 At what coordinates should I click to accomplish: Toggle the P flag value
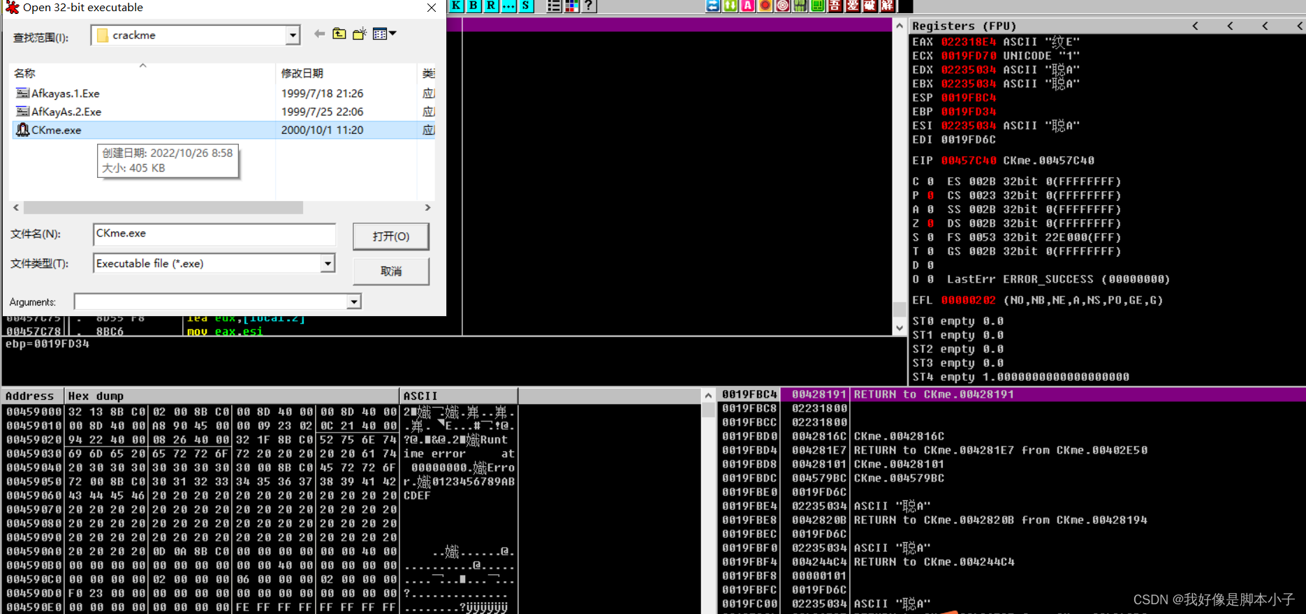coord(930,195)
